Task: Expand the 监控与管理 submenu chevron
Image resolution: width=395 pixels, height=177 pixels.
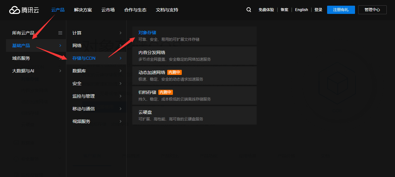Action: [121, 96]
